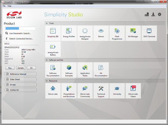Launch the Simplicity IDE tool

click(53, 33)
